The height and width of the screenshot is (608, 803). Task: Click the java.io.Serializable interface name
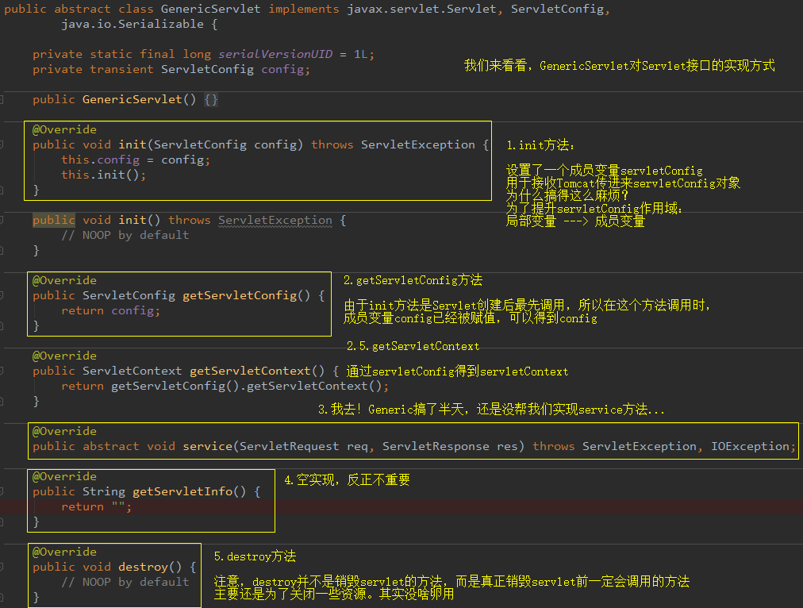click(133, 24)
